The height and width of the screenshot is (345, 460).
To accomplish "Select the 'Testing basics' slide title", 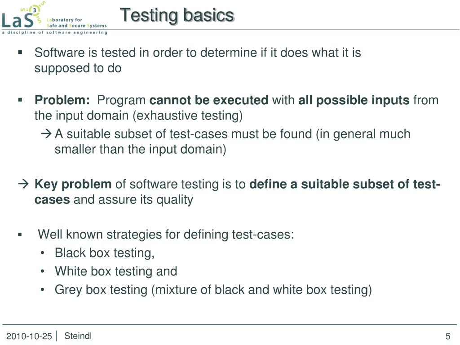I will (177, 15).
